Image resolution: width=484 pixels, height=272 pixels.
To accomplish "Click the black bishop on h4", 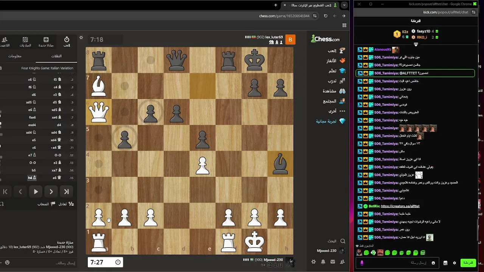I will [x=280, y=164].
